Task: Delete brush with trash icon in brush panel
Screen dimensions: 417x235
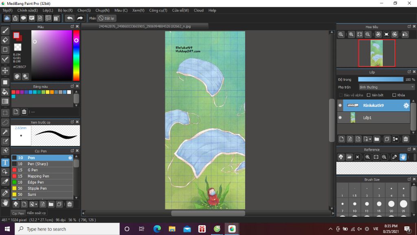Action: click(x=69, y=204)
